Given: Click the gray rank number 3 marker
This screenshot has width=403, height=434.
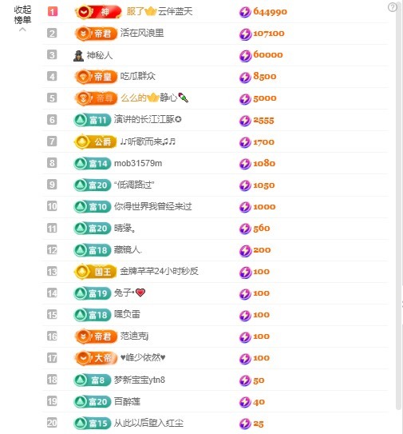Looking at the screenshot, I should point(52,55).
